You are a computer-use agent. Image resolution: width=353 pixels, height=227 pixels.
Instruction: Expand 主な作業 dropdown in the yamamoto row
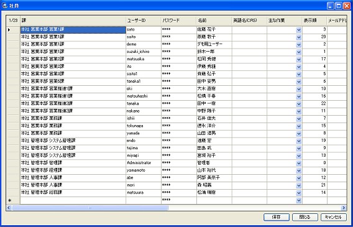coord(299,171)
